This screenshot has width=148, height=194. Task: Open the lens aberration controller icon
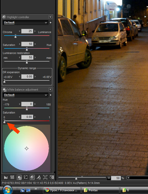coord(45,178)
